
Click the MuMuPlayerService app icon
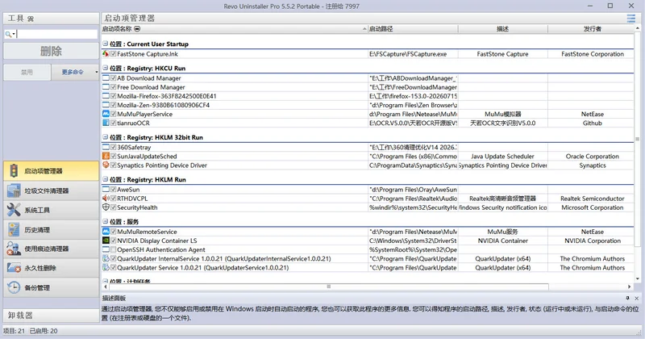pos(106,114)
